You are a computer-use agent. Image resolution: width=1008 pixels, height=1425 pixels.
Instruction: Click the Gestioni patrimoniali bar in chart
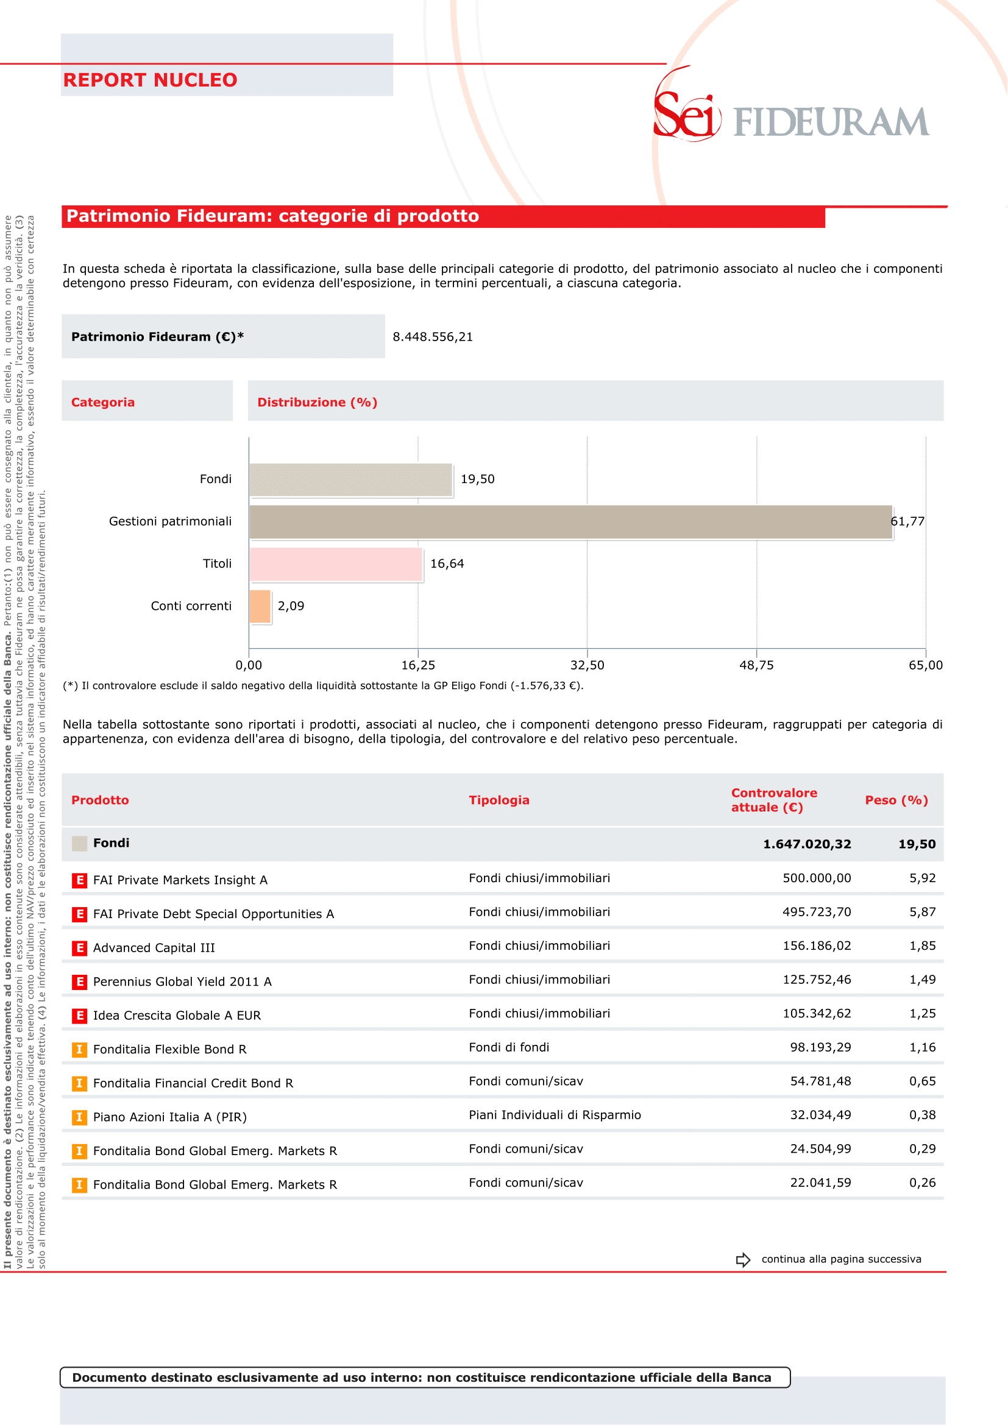tap(570, 522)
